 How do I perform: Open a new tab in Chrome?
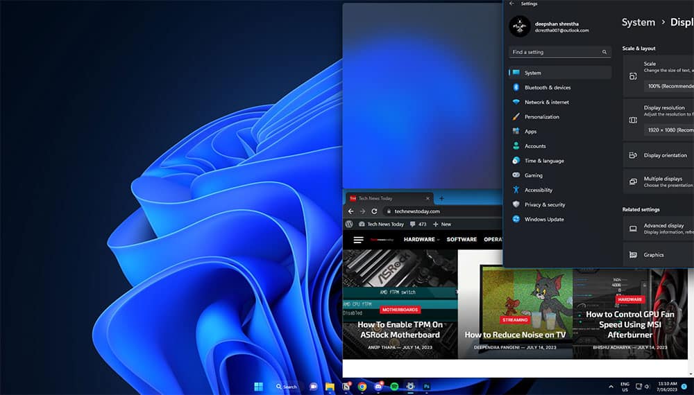[x=441, y=198]
